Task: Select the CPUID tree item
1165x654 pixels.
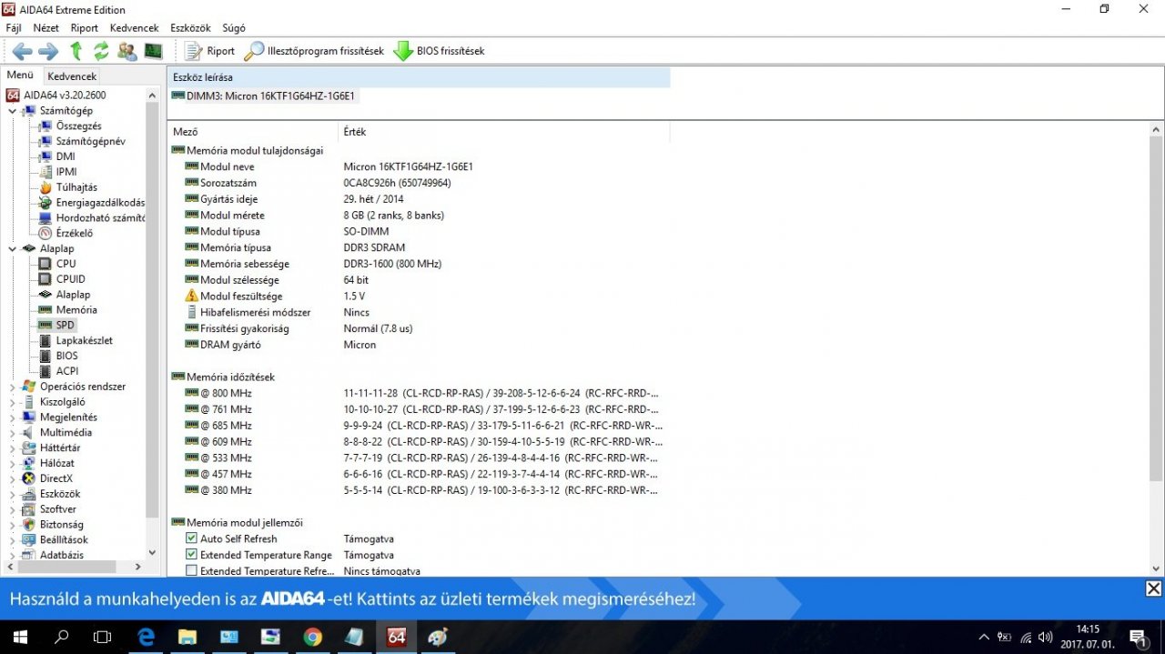Action: (x=70, y=279)
